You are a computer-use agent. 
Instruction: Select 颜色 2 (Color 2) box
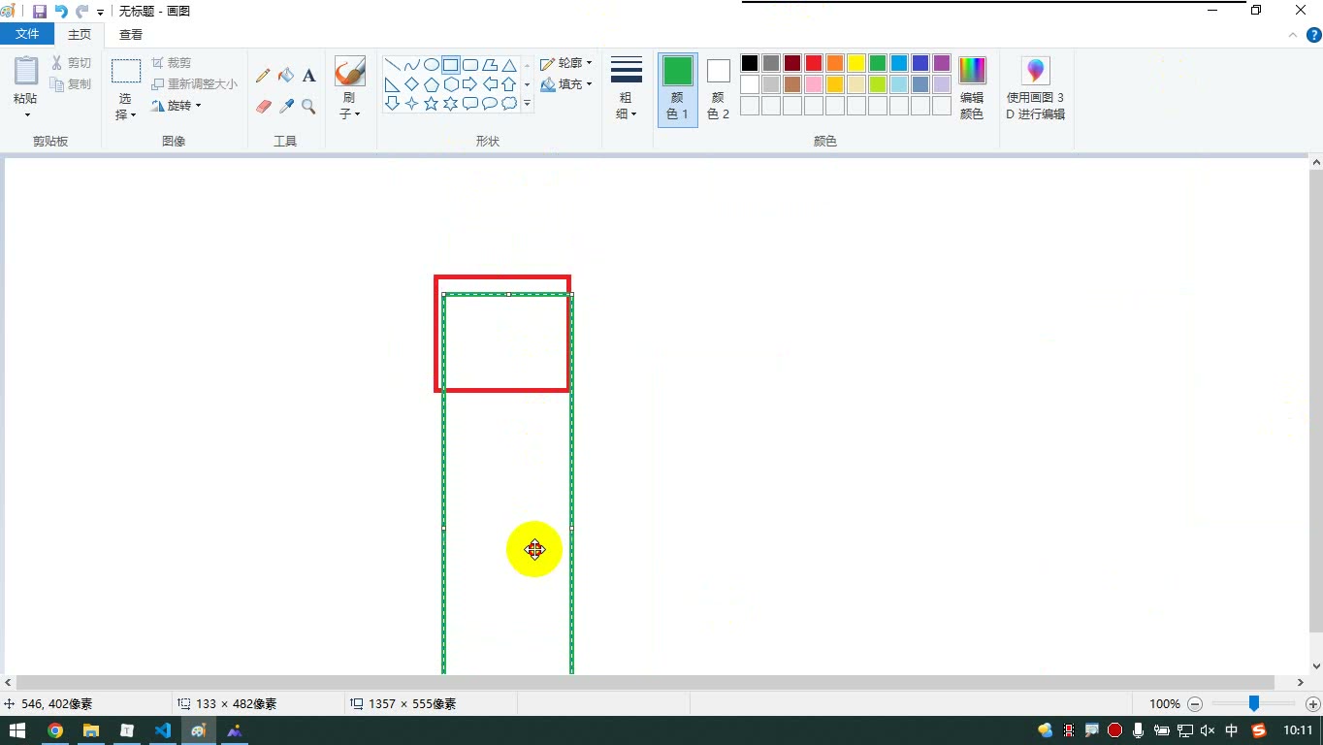[x=719, y=88]
